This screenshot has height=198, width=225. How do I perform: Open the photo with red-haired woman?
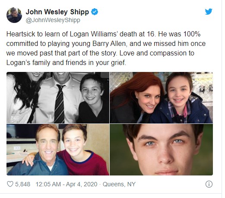coord(161,97)
